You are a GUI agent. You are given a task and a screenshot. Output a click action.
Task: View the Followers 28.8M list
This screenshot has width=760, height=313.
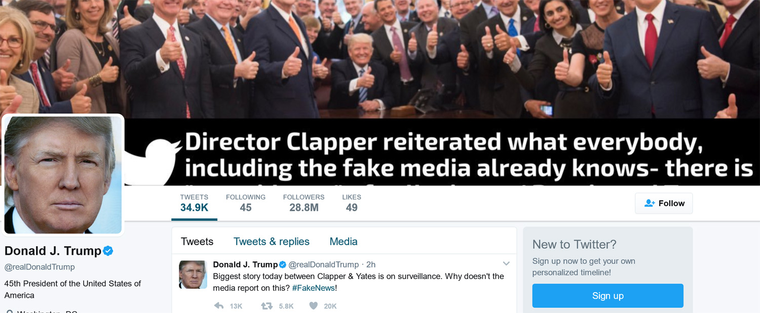(x=304, y=203)
